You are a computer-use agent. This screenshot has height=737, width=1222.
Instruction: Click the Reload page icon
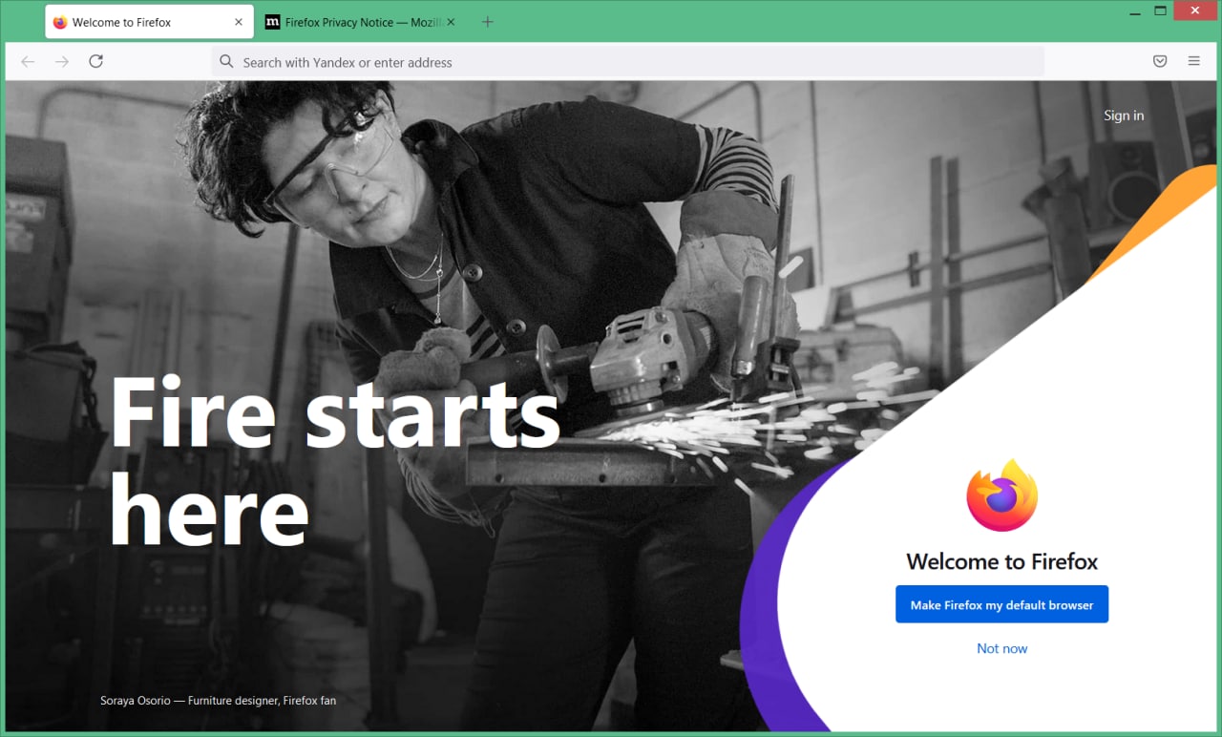click(95, 61)
